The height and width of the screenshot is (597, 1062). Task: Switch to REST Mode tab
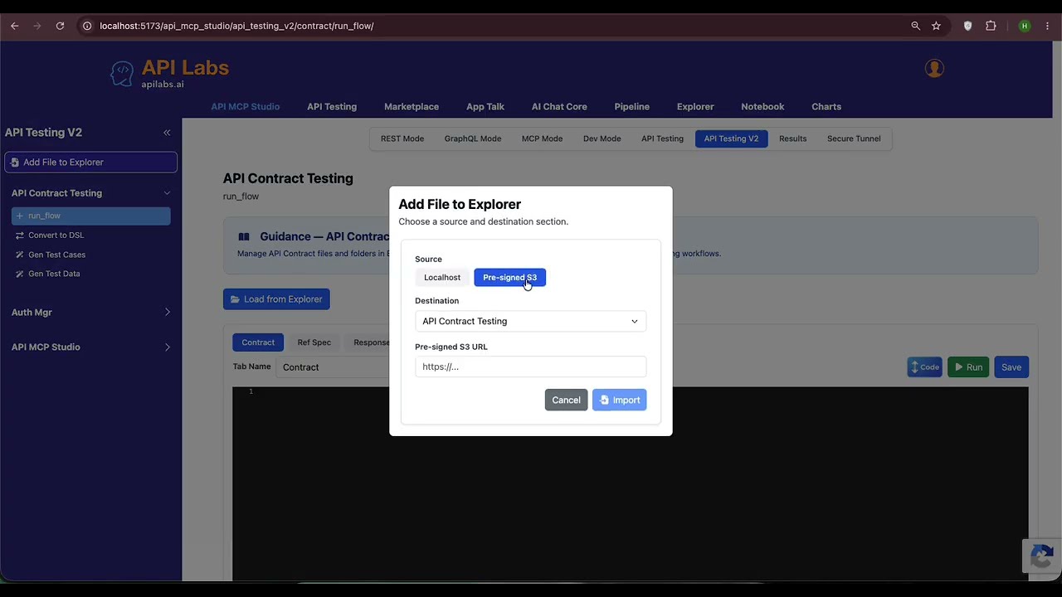(402, 138)
